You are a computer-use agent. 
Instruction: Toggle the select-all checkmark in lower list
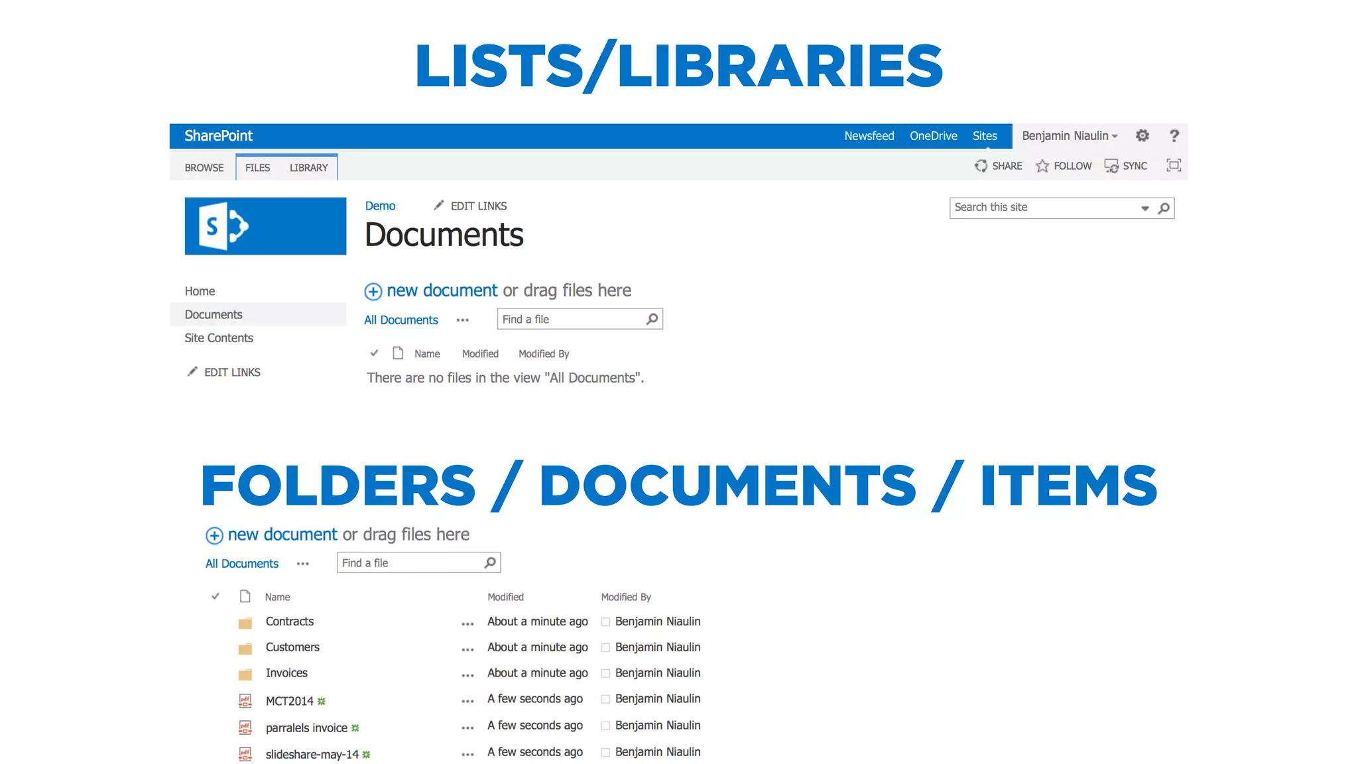[216, 596]
